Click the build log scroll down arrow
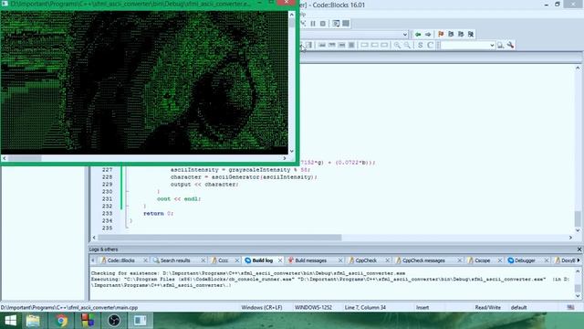This screenshot has height=329, width=584. coord(578,296)
